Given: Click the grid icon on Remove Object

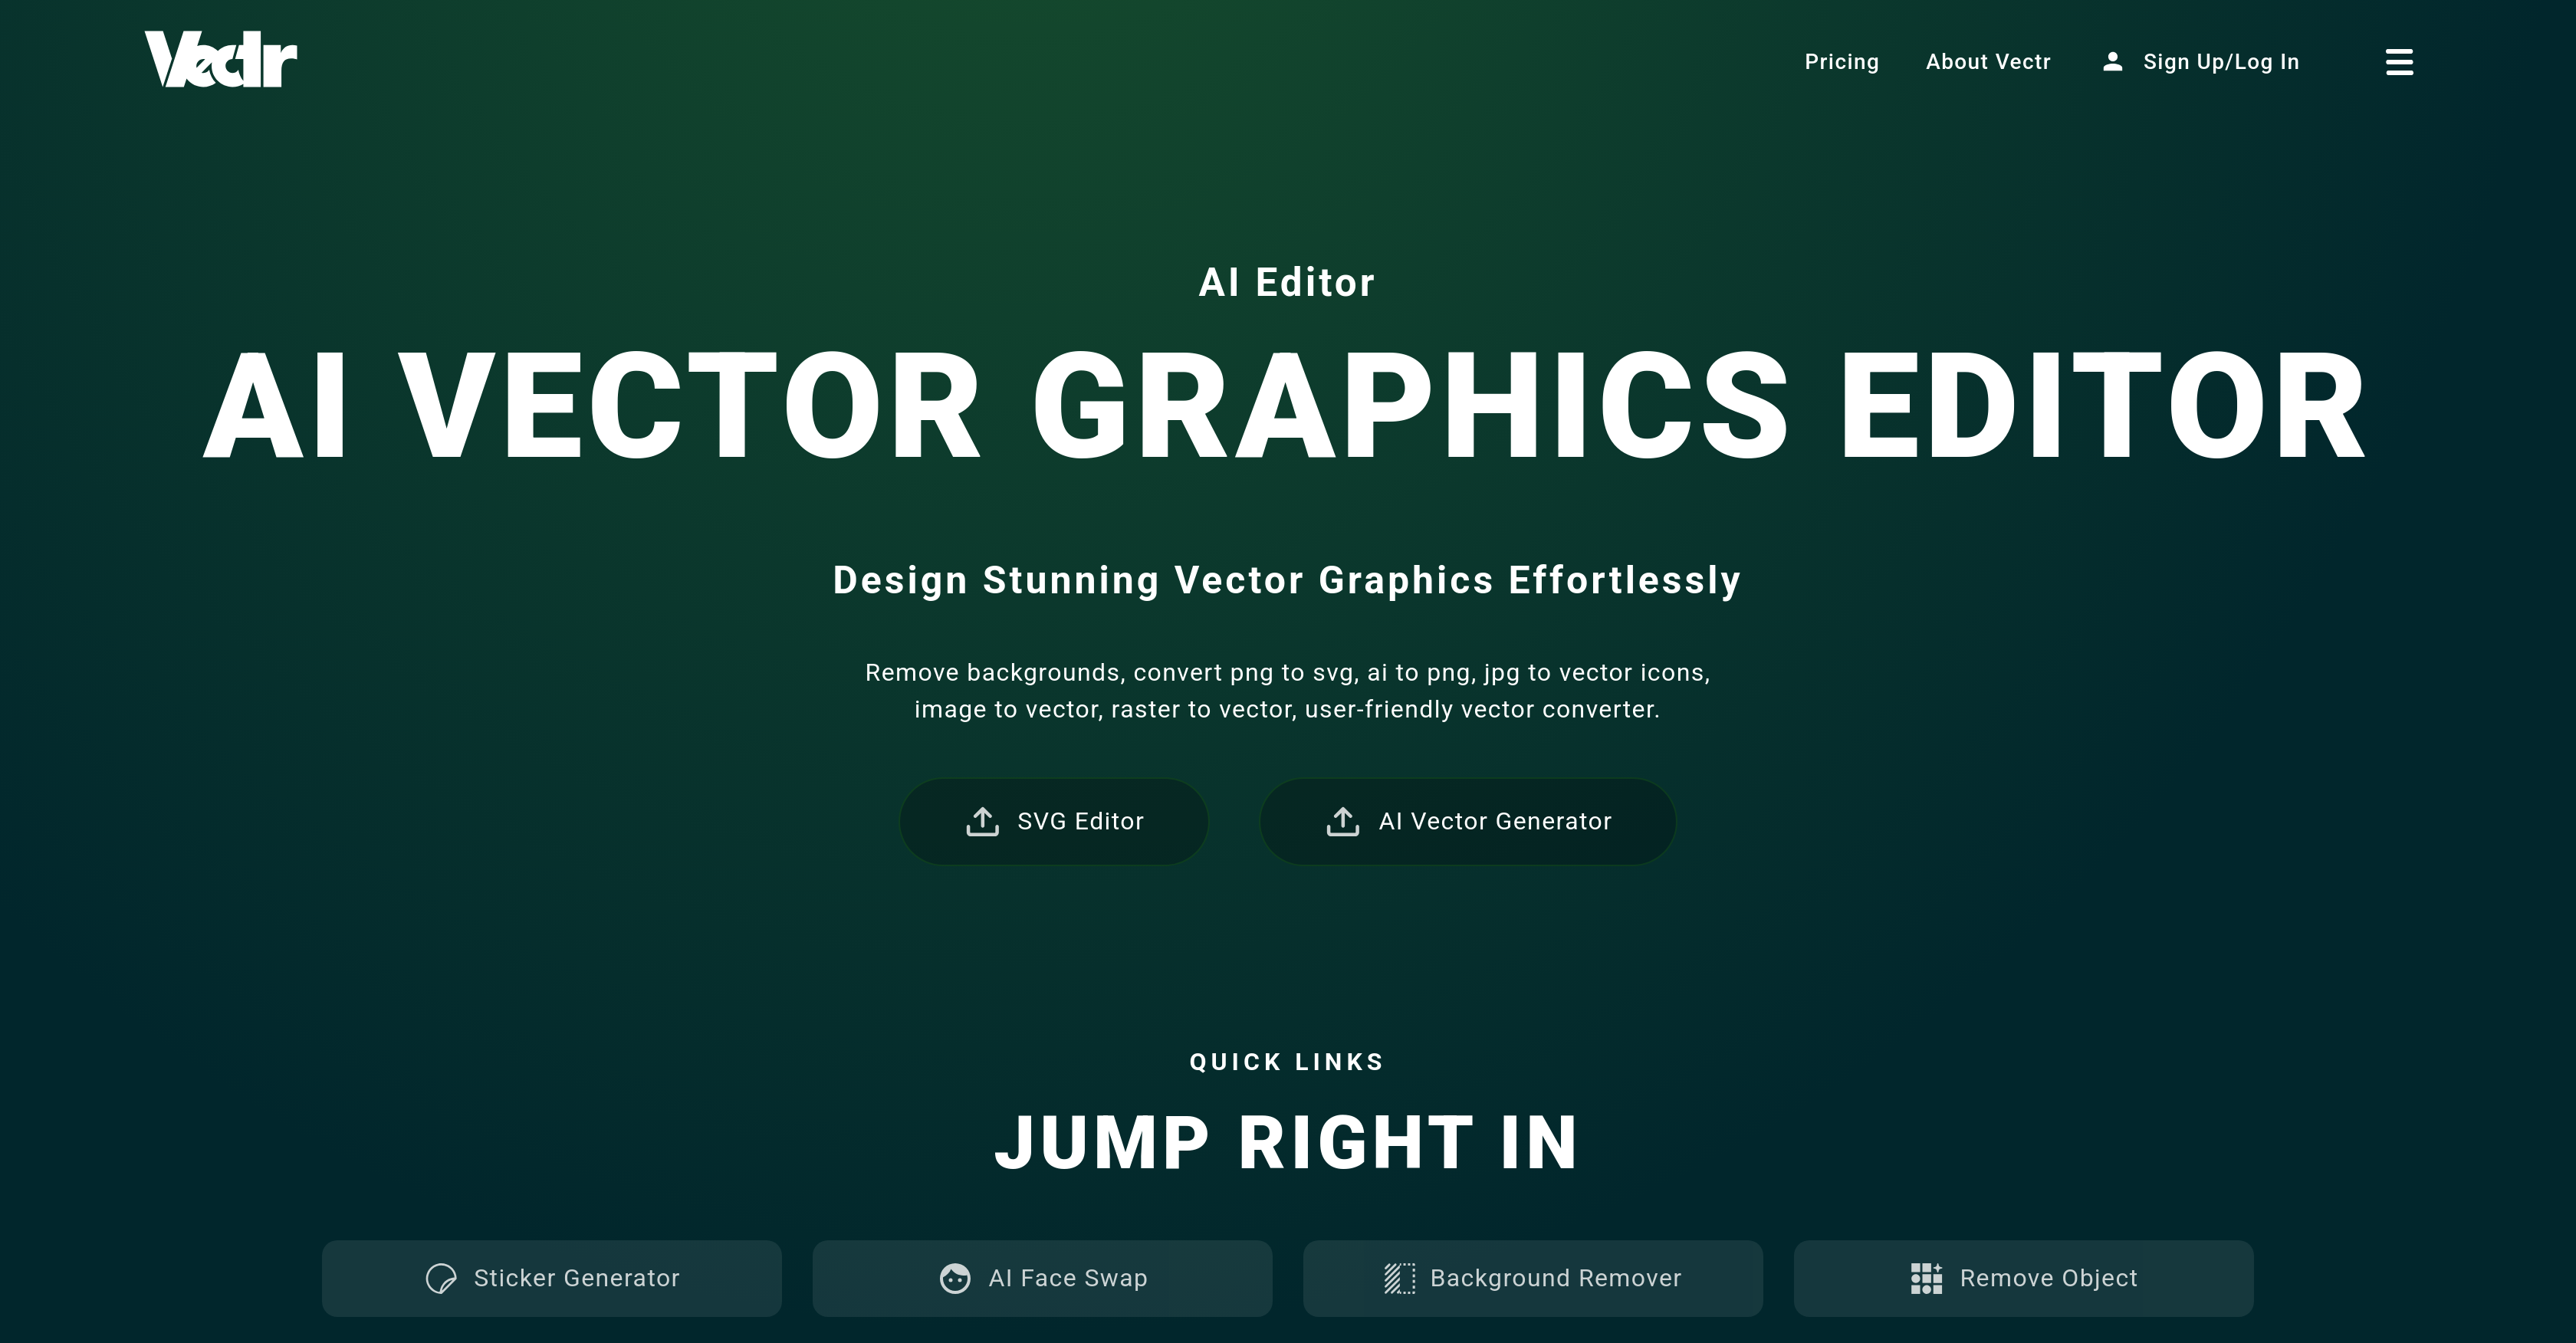Looking at the screenshot, I should click(1925, 1278).
